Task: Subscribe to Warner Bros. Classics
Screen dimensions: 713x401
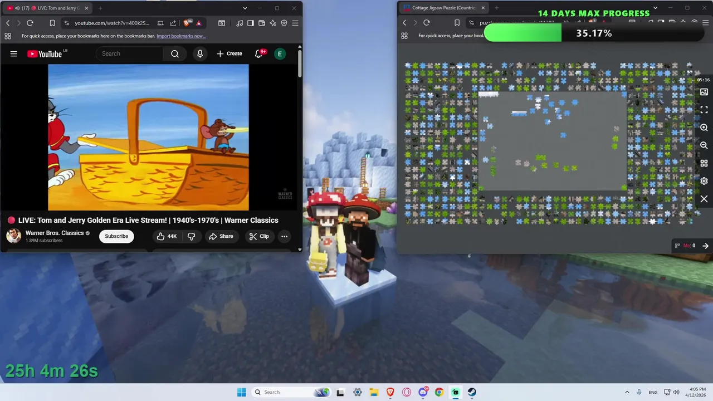Action: (116, 236)
